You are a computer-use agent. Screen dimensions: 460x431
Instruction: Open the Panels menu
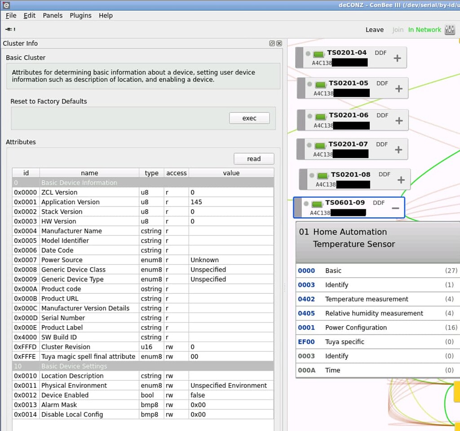pos(53,15)
